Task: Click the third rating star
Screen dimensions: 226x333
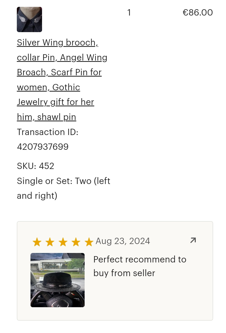Action: pos(63,242)
